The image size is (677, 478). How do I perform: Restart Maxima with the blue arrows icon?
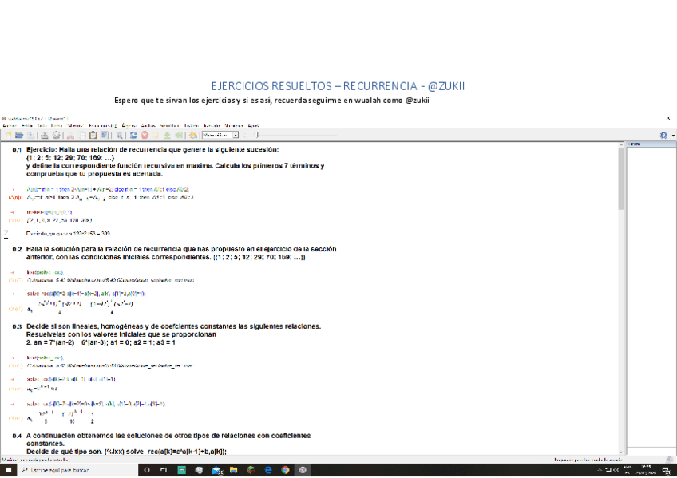click(133, 135)
